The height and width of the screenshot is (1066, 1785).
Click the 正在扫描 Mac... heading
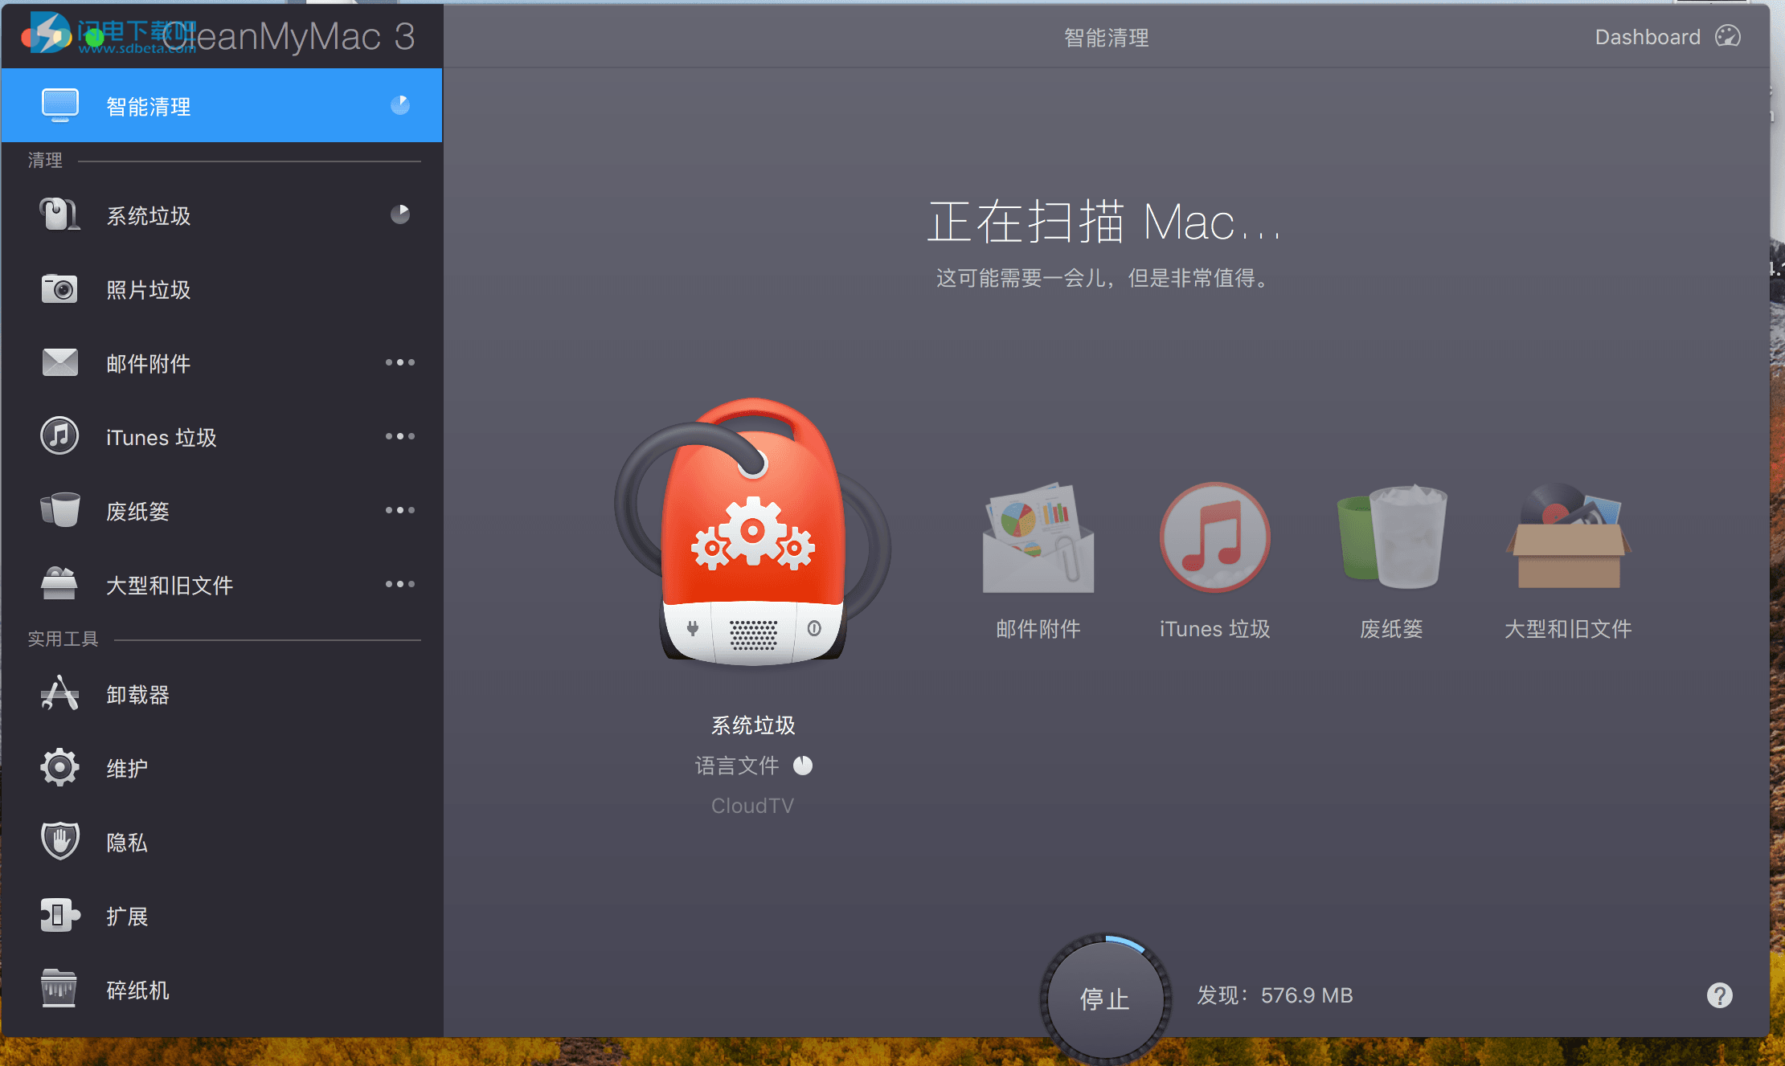1104,223
